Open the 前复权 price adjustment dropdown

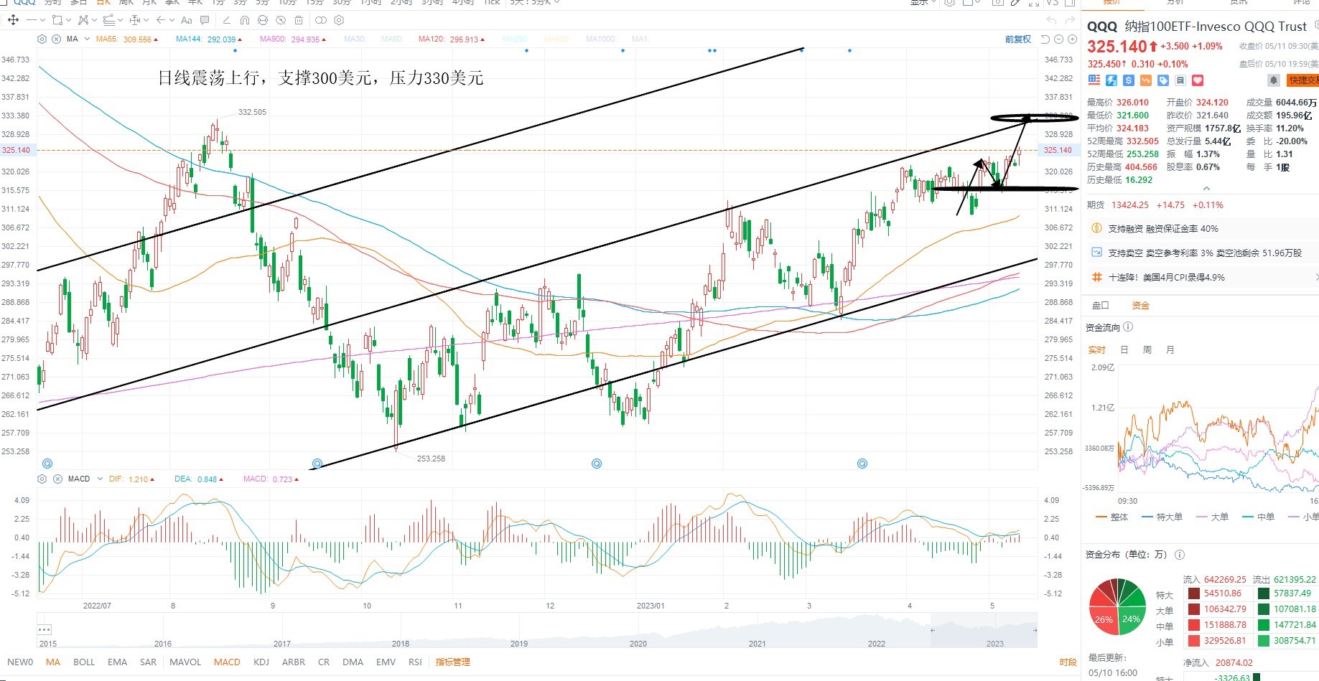tap(1018, 39)
